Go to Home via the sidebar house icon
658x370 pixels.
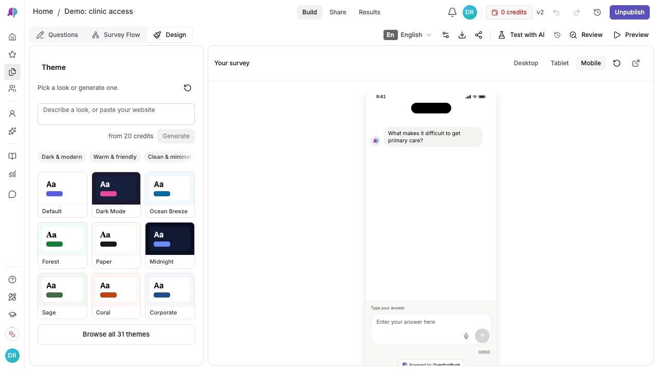12,37
